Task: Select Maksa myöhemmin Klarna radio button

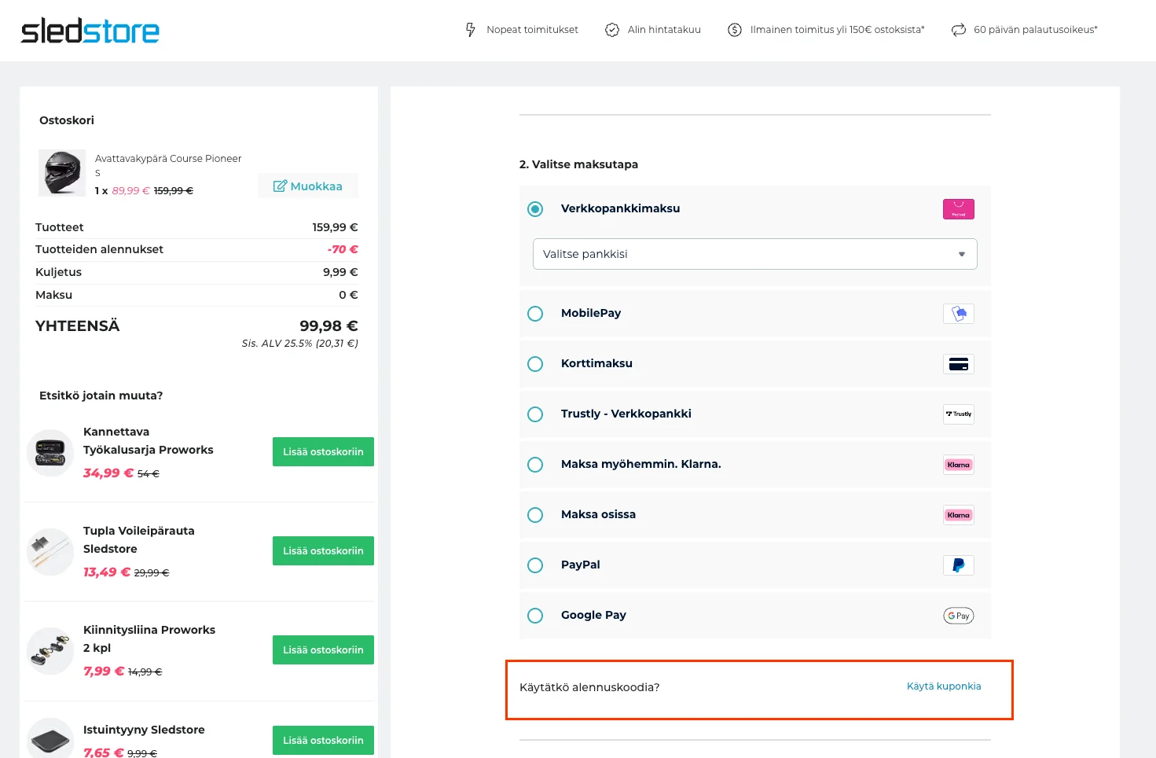Action: (535, 465)
